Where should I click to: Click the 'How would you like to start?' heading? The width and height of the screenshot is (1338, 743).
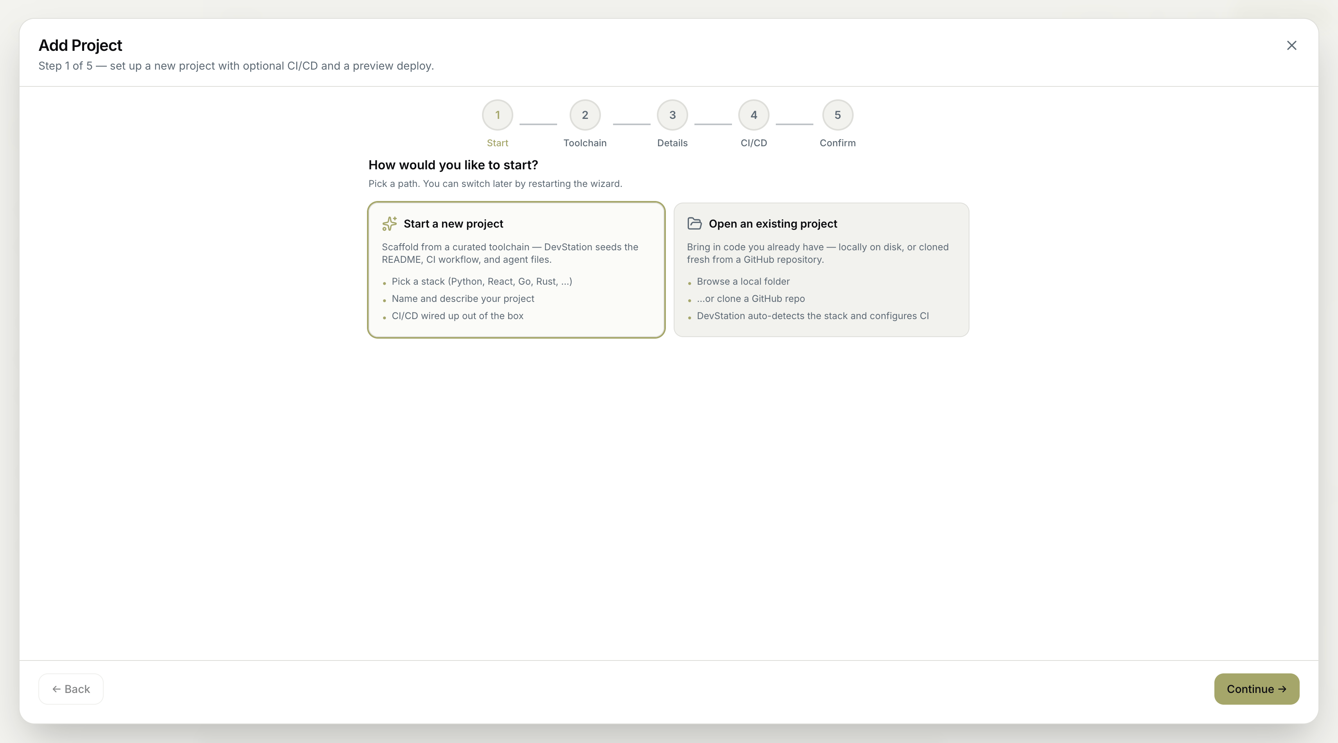[x=453, y=165]
